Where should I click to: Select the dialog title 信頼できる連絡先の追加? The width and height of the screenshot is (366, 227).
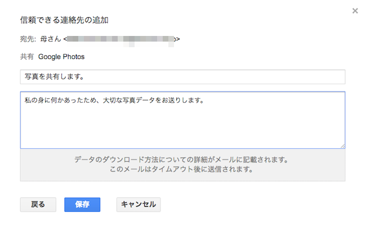(x=64, y=21)
